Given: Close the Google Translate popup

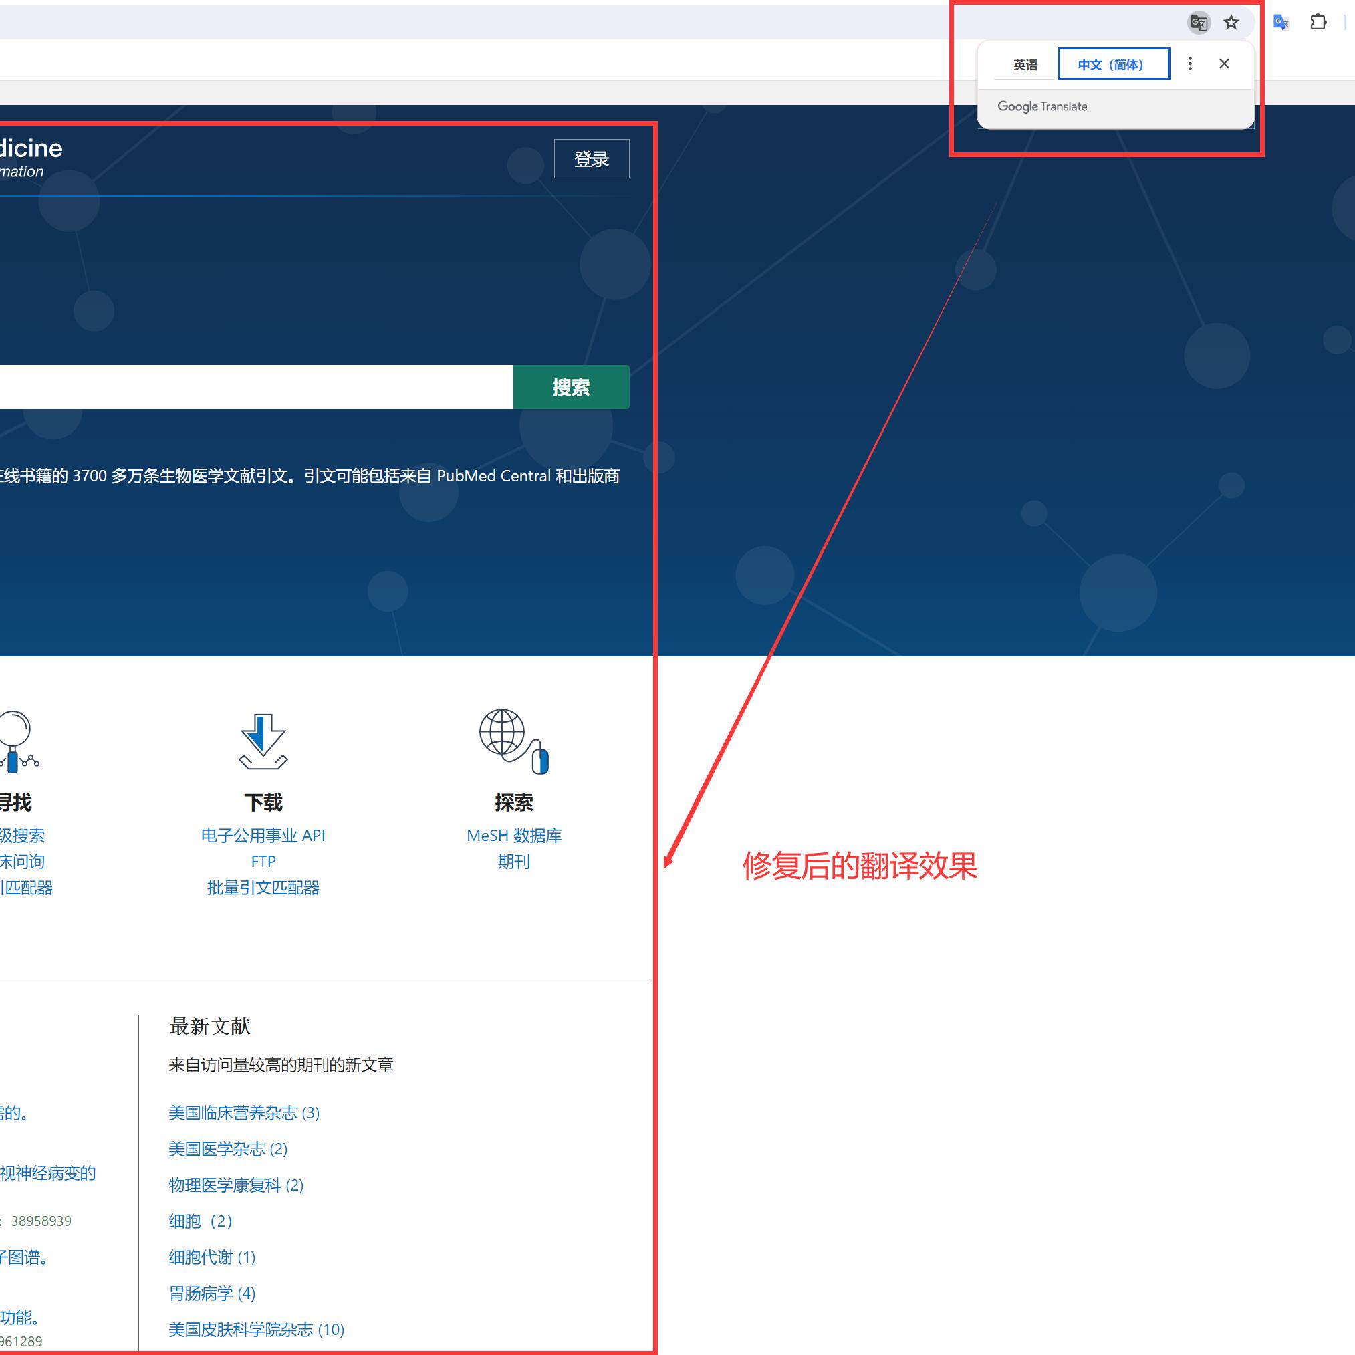Looking at the screenshot, I should pos(1224,64).
